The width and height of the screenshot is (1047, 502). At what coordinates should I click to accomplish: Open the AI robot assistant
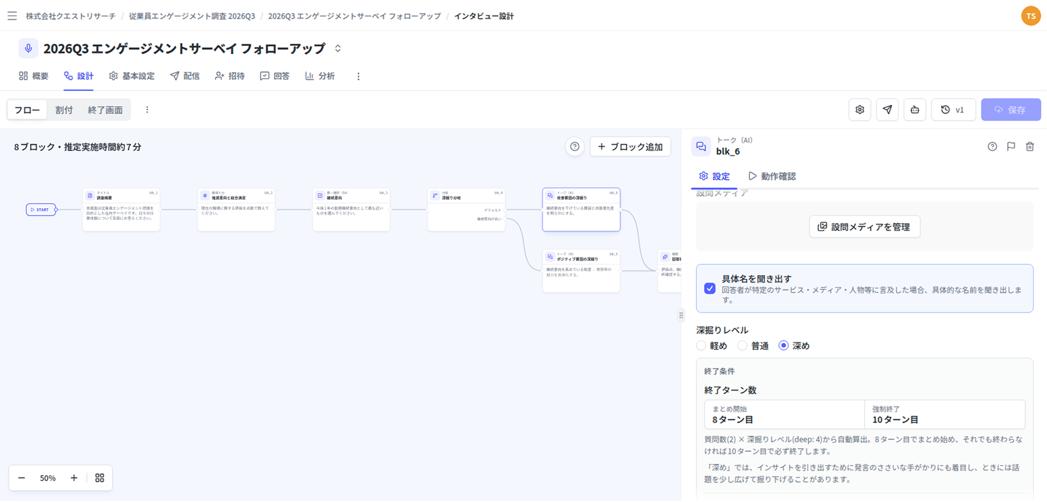tap(915, 110)
